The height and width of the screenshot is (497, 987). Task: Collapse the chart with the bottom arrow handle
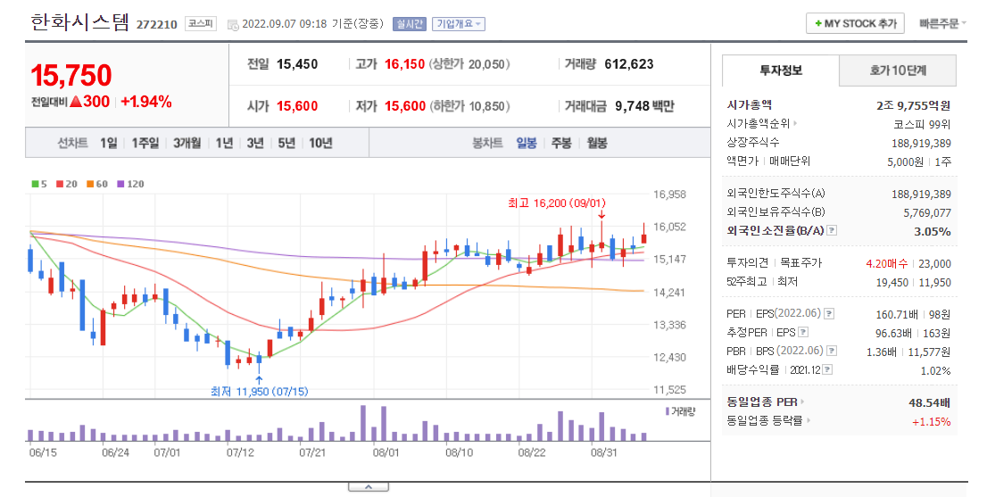[369, 486]
